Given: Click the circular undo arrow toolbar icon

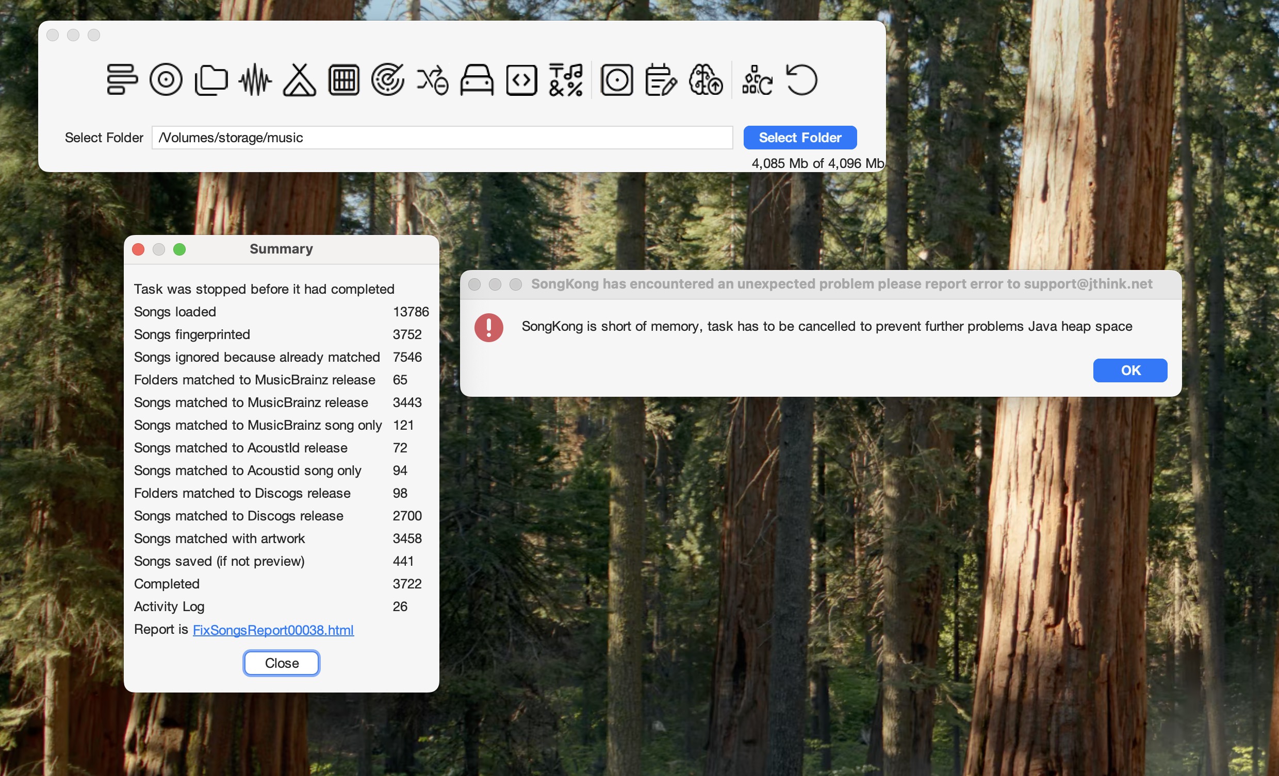Looking at the screenshot, I should click(x=802, y=80).
